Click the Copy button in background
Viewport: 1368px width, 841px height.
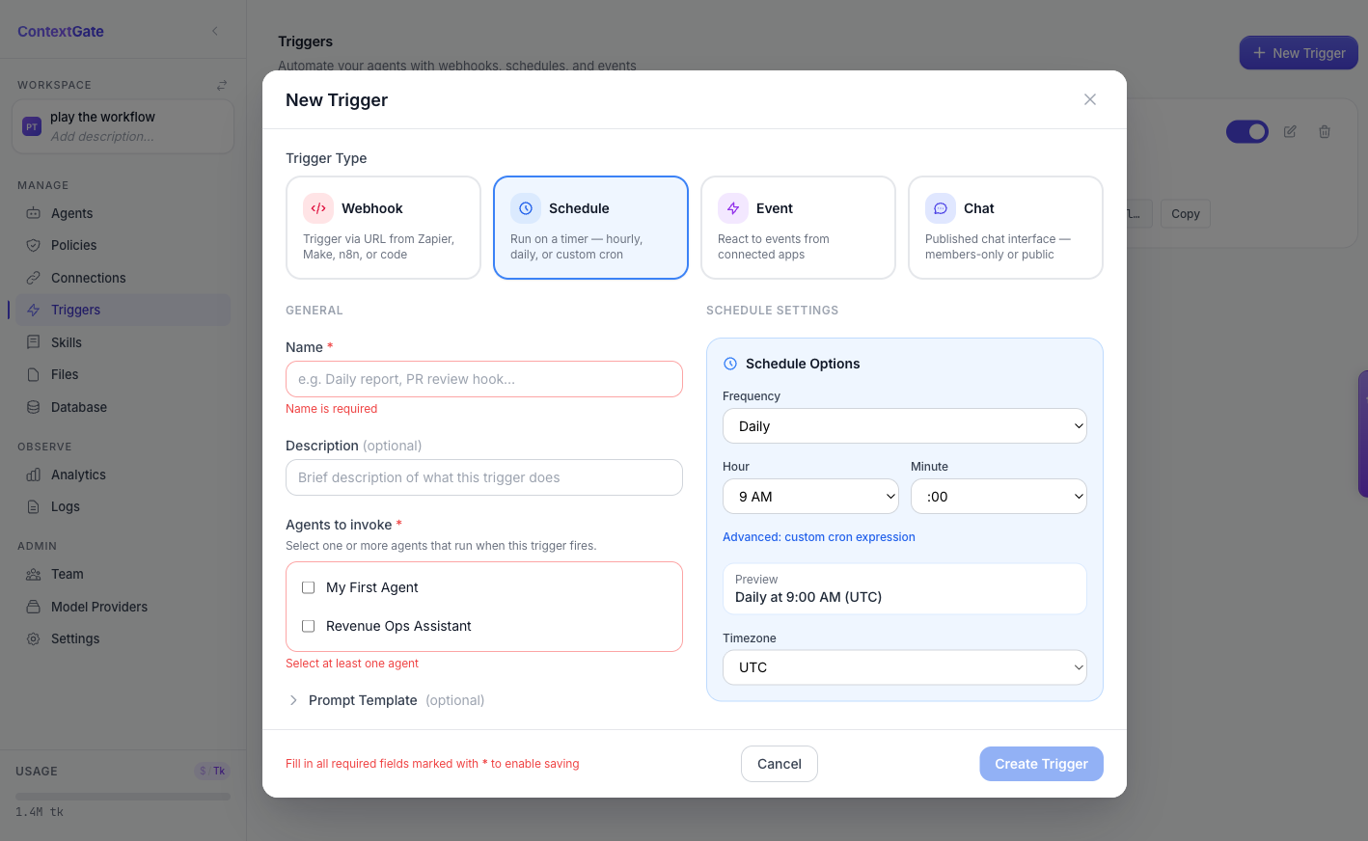1186,214
